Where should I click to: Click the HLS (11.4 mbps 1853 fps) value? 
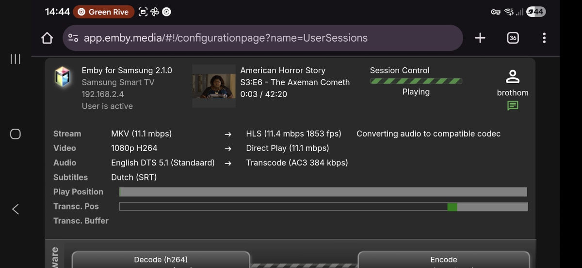click(293, 134)
